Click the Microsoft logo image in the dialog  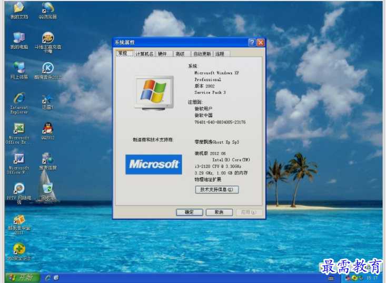point(154,165)
